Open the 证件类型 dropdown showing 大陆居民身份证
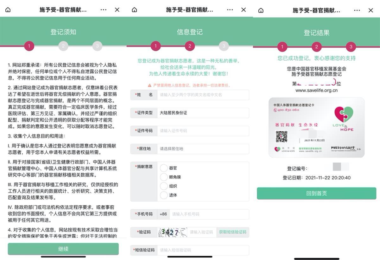The height and width of the screenshot is (260, 380). tap(203, 113)
